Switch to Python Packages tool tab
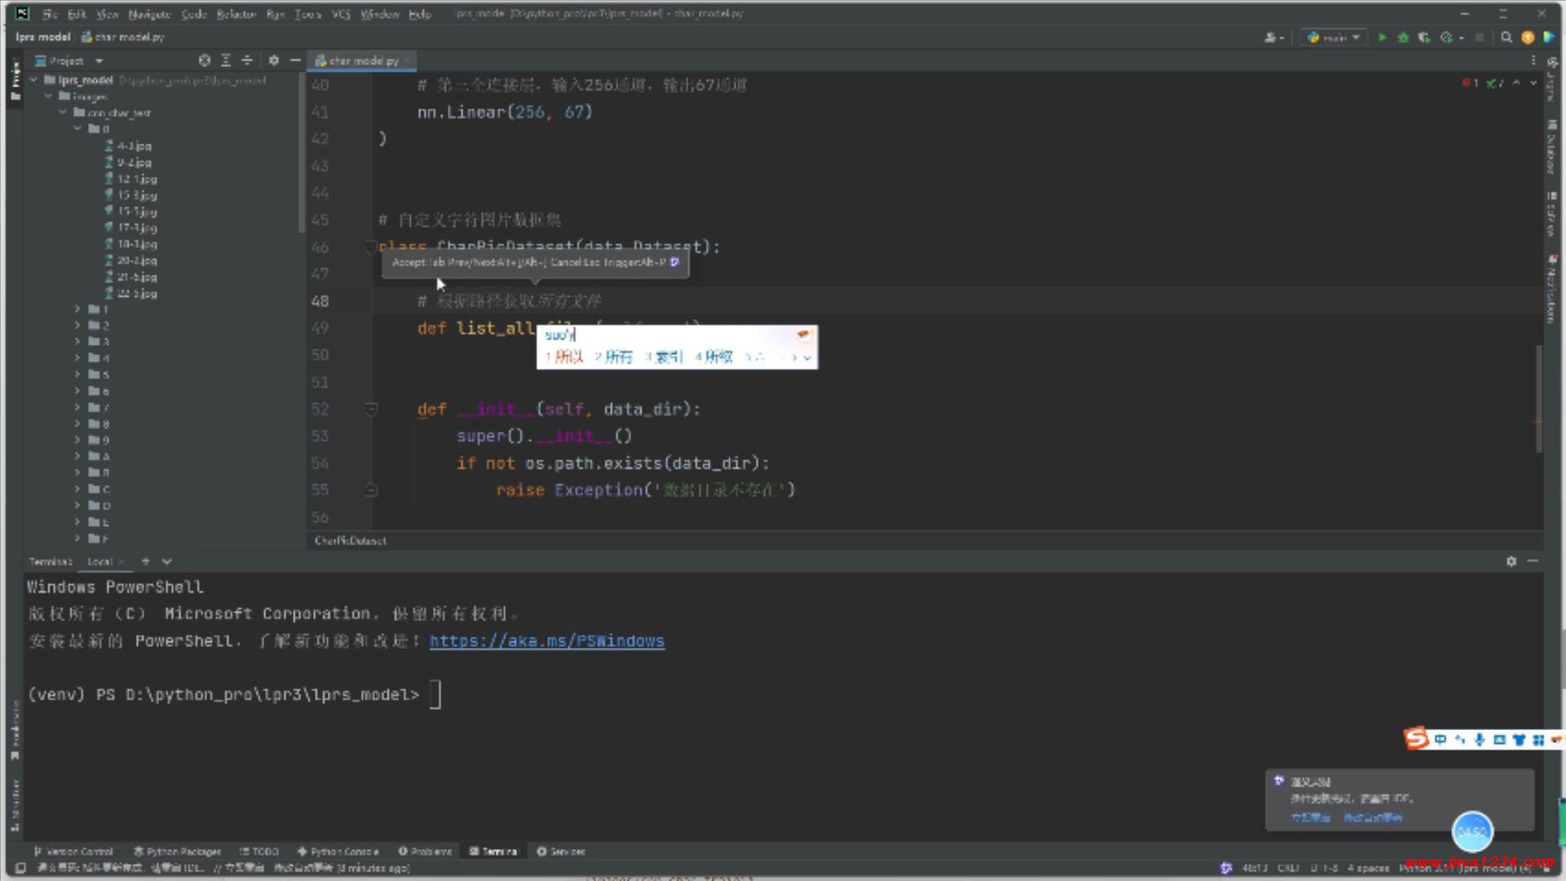The image size is (1566, 881). pos(178,851)
